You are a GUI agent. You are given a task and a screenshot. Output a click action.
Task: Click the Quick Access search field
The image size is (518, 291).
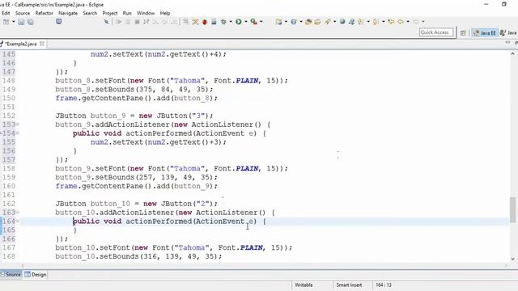[x=436, y=32]
